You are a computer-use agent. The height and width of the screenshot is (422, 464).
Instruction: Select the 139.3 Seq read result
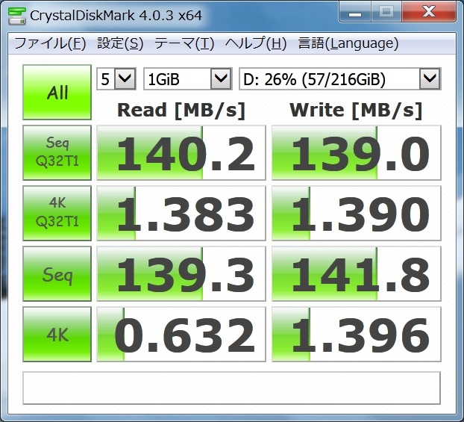181,273
